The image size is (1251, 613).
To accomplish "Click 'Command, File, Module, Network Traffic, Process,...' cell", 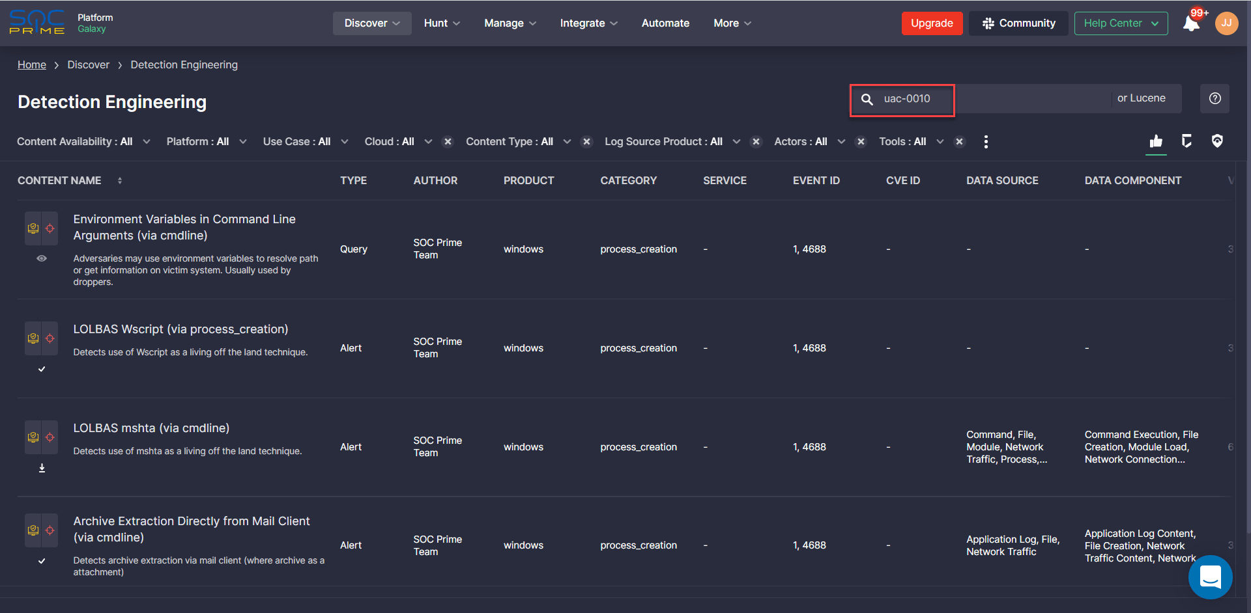I will point(1007,447).
